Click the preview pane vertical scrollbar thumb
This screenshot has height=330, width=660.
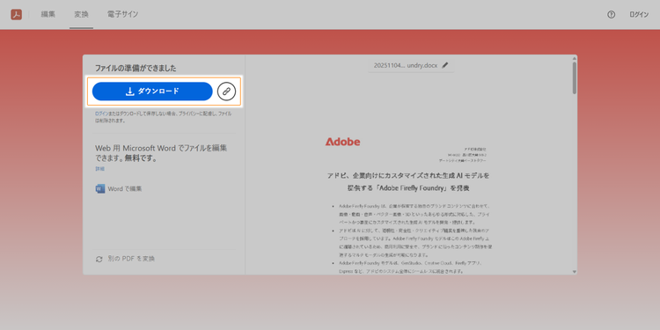tap(575, 77)
